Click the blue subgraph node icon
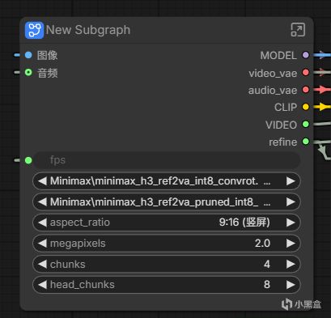 tap(34, 30)
